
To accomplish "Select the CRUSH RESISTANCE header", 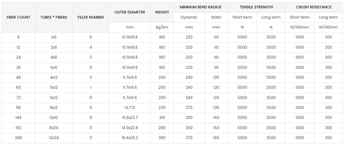I will tap(314, 7).
